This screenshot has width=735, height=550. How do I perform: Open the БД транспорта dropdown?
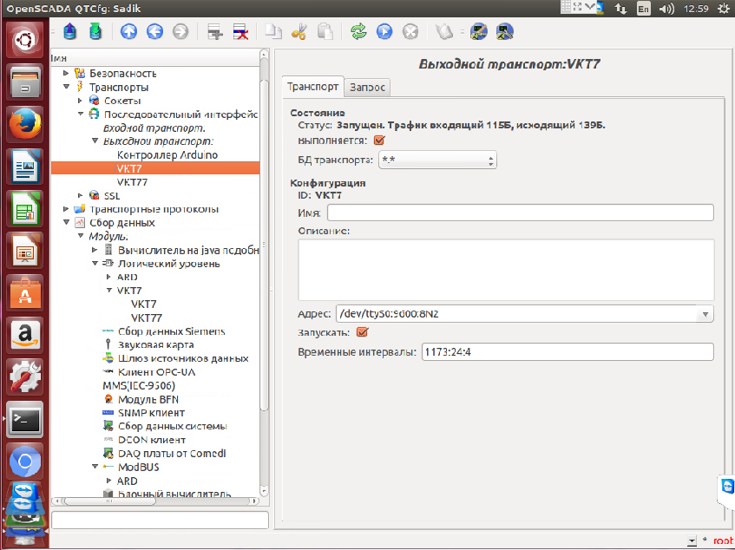coord(437,160)
